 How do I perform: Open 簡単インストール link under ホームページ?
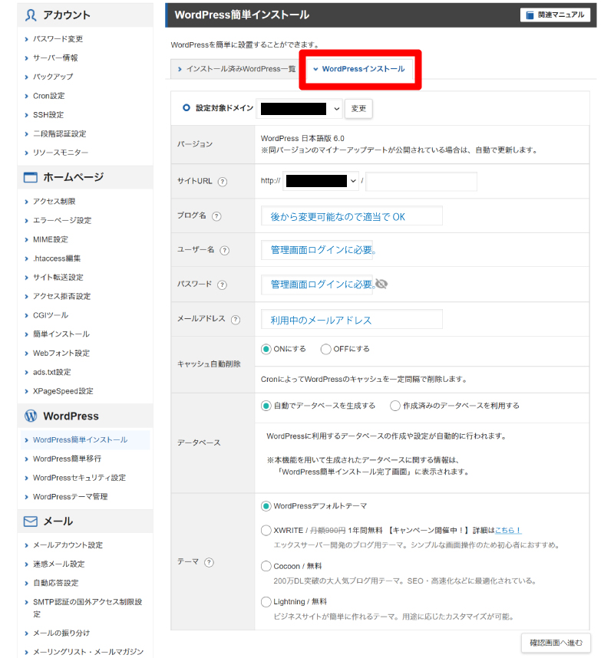61,334
